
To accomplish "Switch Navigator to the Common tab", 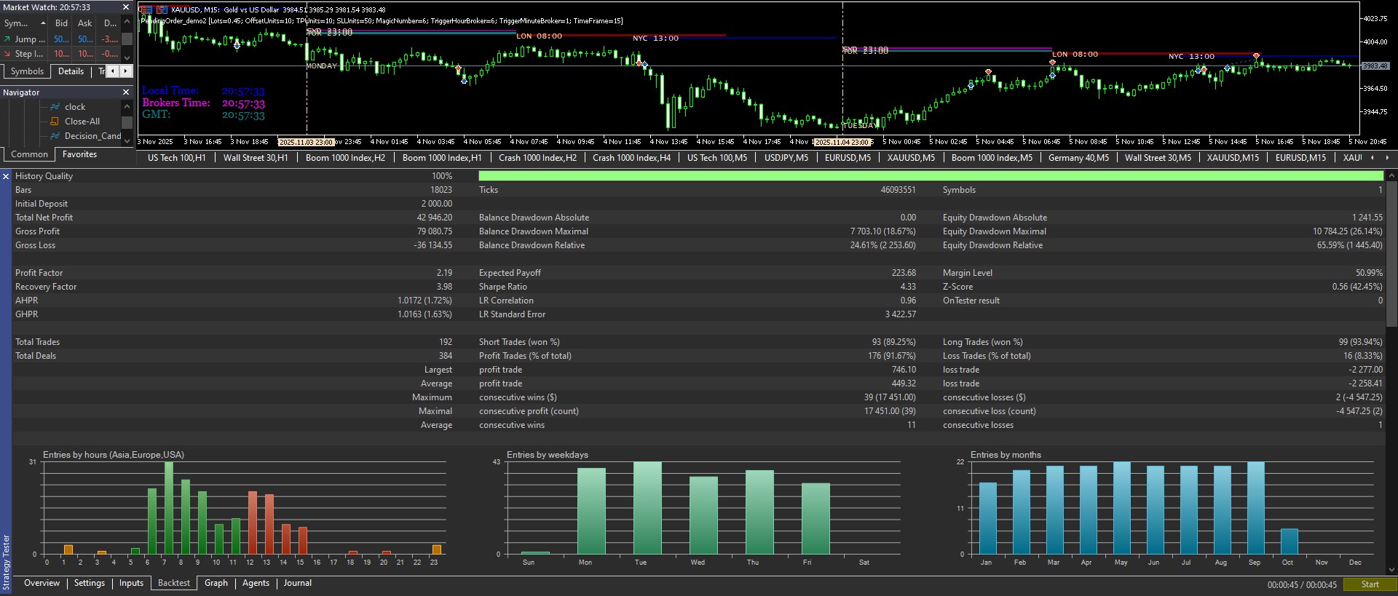I will [x=29, y=154].
